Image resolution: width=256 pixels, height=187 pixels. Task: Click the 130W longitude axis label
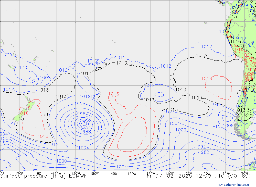132,174
